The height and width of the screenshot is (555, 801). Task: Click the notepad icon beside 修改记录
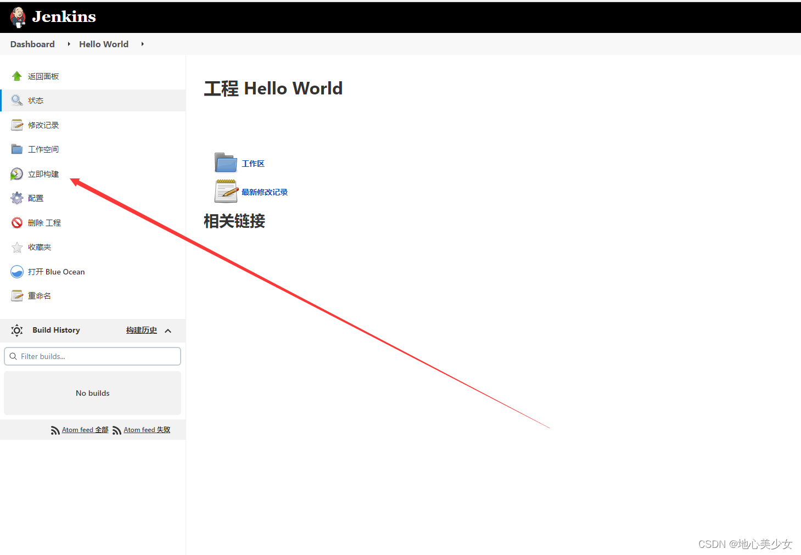click(17, 125)
